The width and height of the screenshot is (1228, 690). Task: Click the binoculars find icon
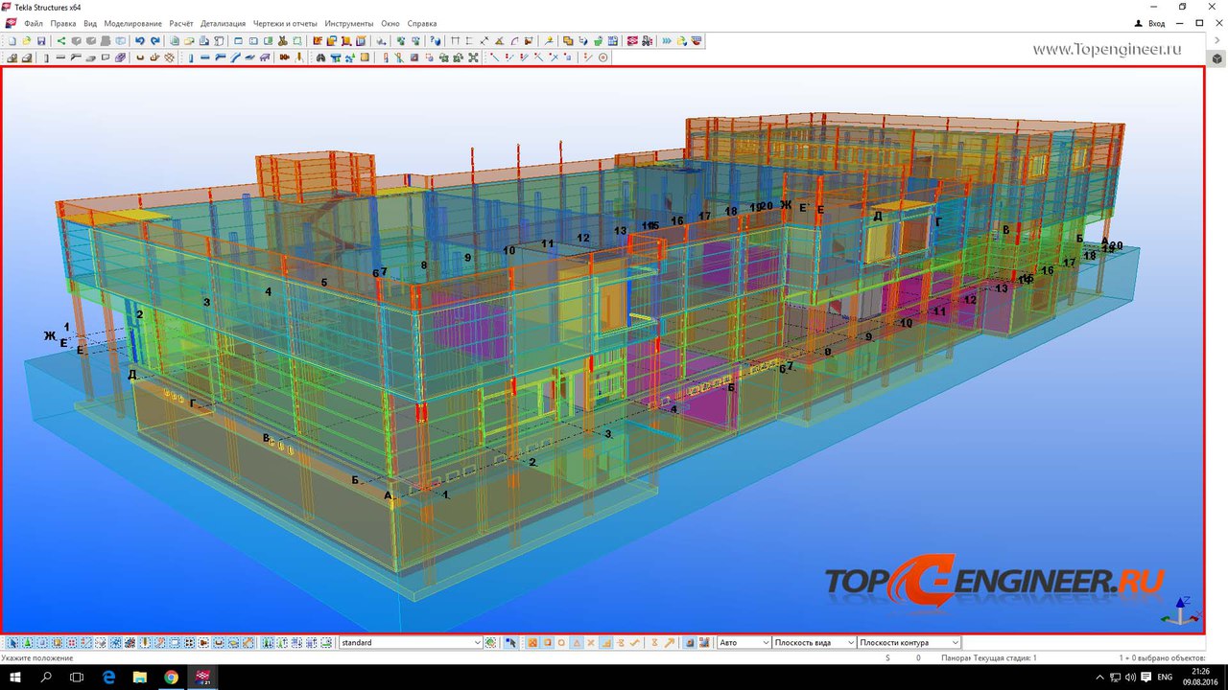point(320,57)
